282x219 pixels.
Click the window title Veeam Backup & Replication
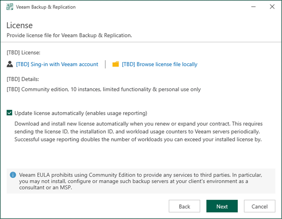46,7
